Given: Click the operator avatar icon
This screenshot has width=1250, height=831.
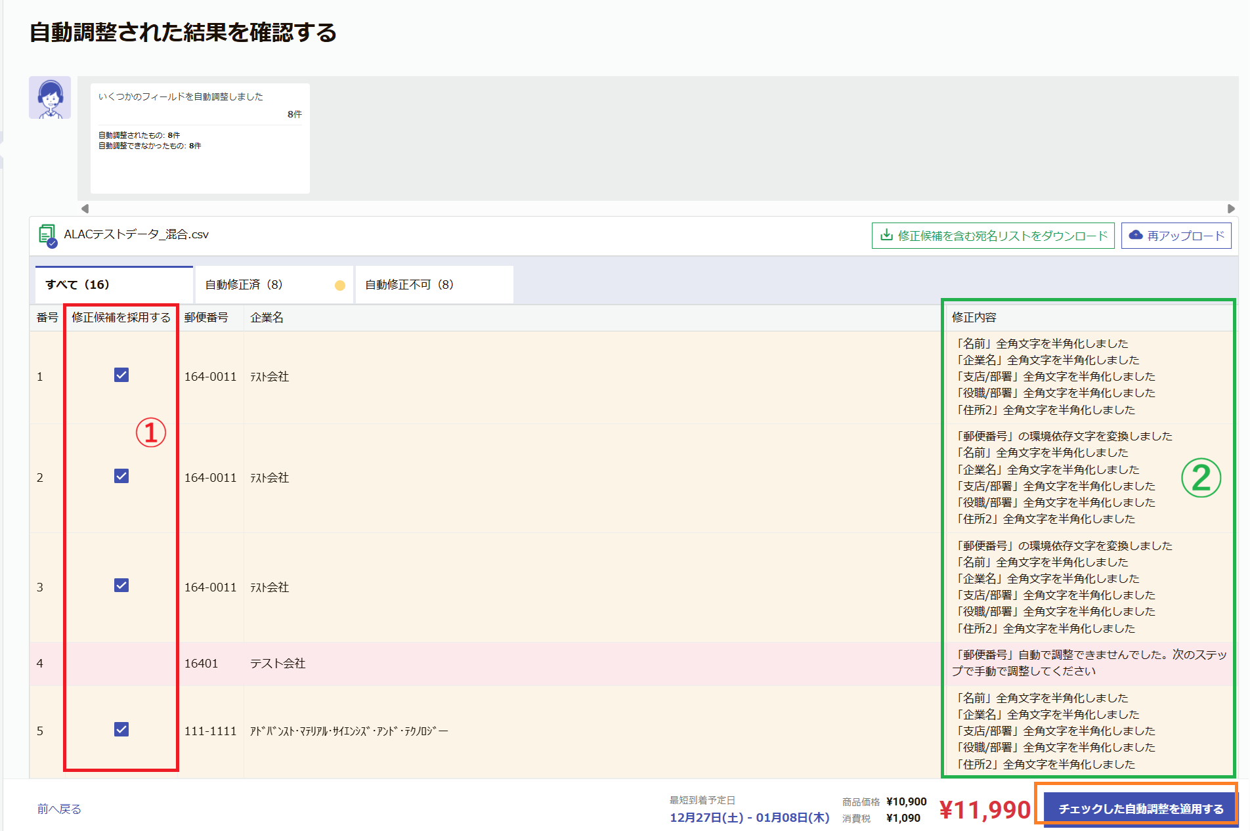Looking at the screenshot, I should coord(50,98).
